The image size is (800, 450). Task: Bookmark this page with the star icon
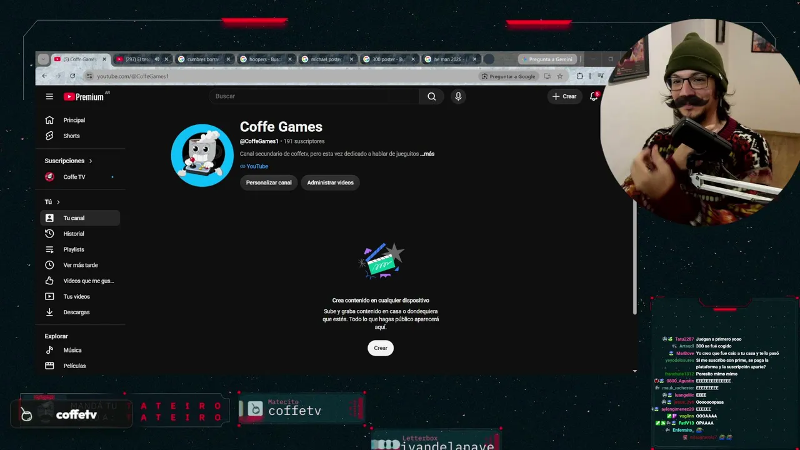coord(560,76)
